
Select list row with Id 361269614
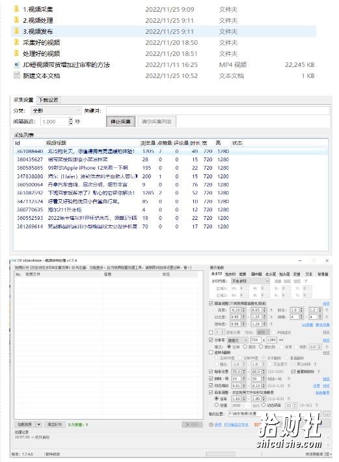coord(170,226)
